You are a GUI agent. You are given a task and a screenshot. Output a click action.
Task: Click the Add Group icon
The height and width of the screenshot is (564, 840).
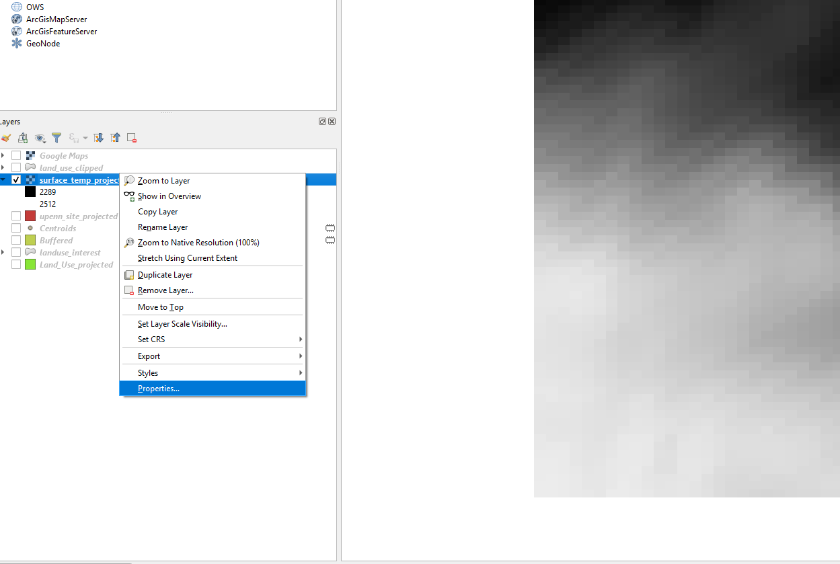coord(23,138)
